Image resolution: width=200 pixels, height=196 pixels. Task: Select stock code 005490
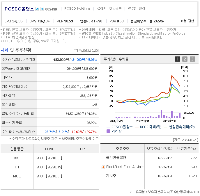(x=51, y=9)
